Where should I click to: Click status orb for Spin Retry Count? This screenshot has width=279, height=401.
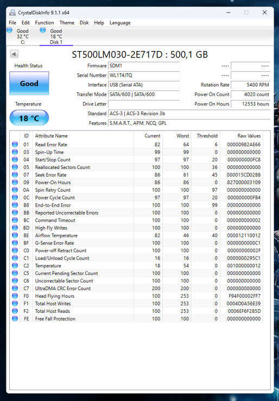tap(15, 190)
